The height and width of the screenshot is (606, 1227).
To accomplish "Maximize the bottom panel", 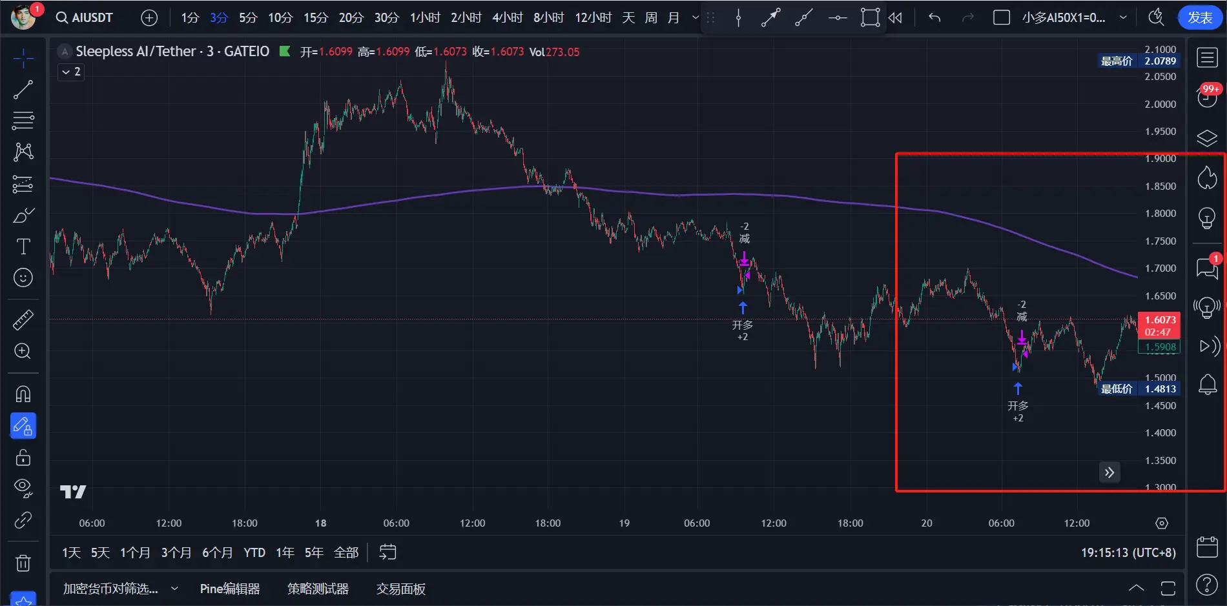I will (1168, 588).
